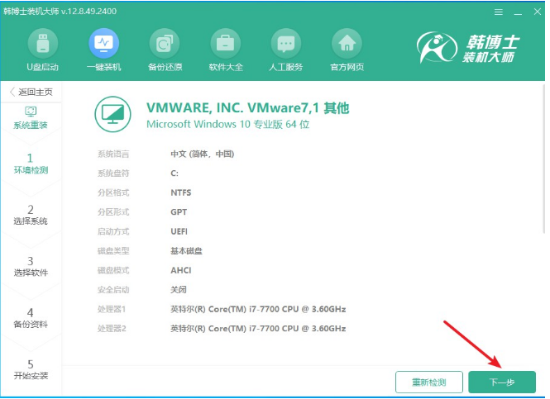Click the UEFI boot mode value
Viewport: 550px width, 399px height.
click(179, 231)
